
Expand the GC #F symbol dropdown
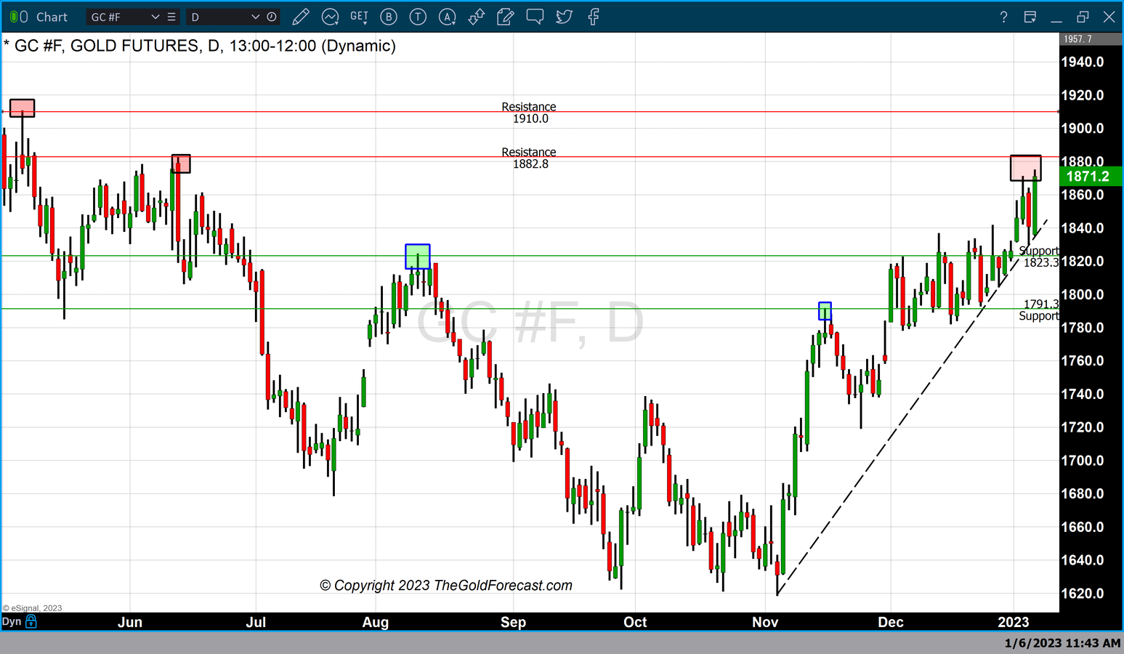(155, 17)
